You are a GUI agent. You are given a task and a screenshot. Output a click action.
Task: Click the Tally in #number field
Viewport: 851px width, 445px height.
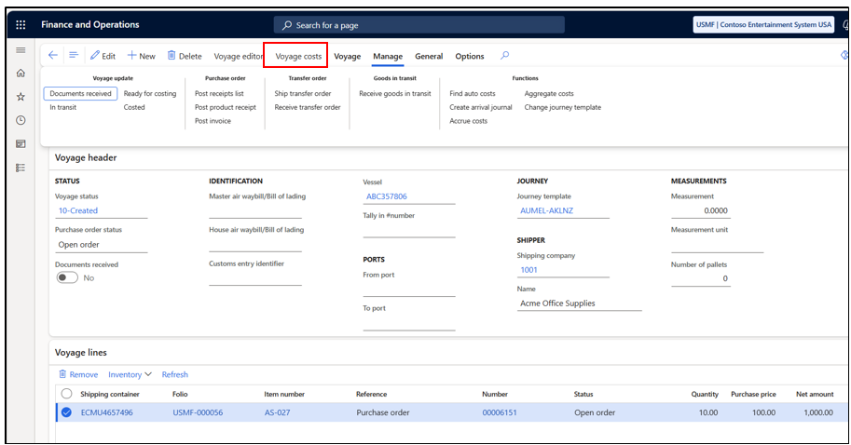(408, 230)
